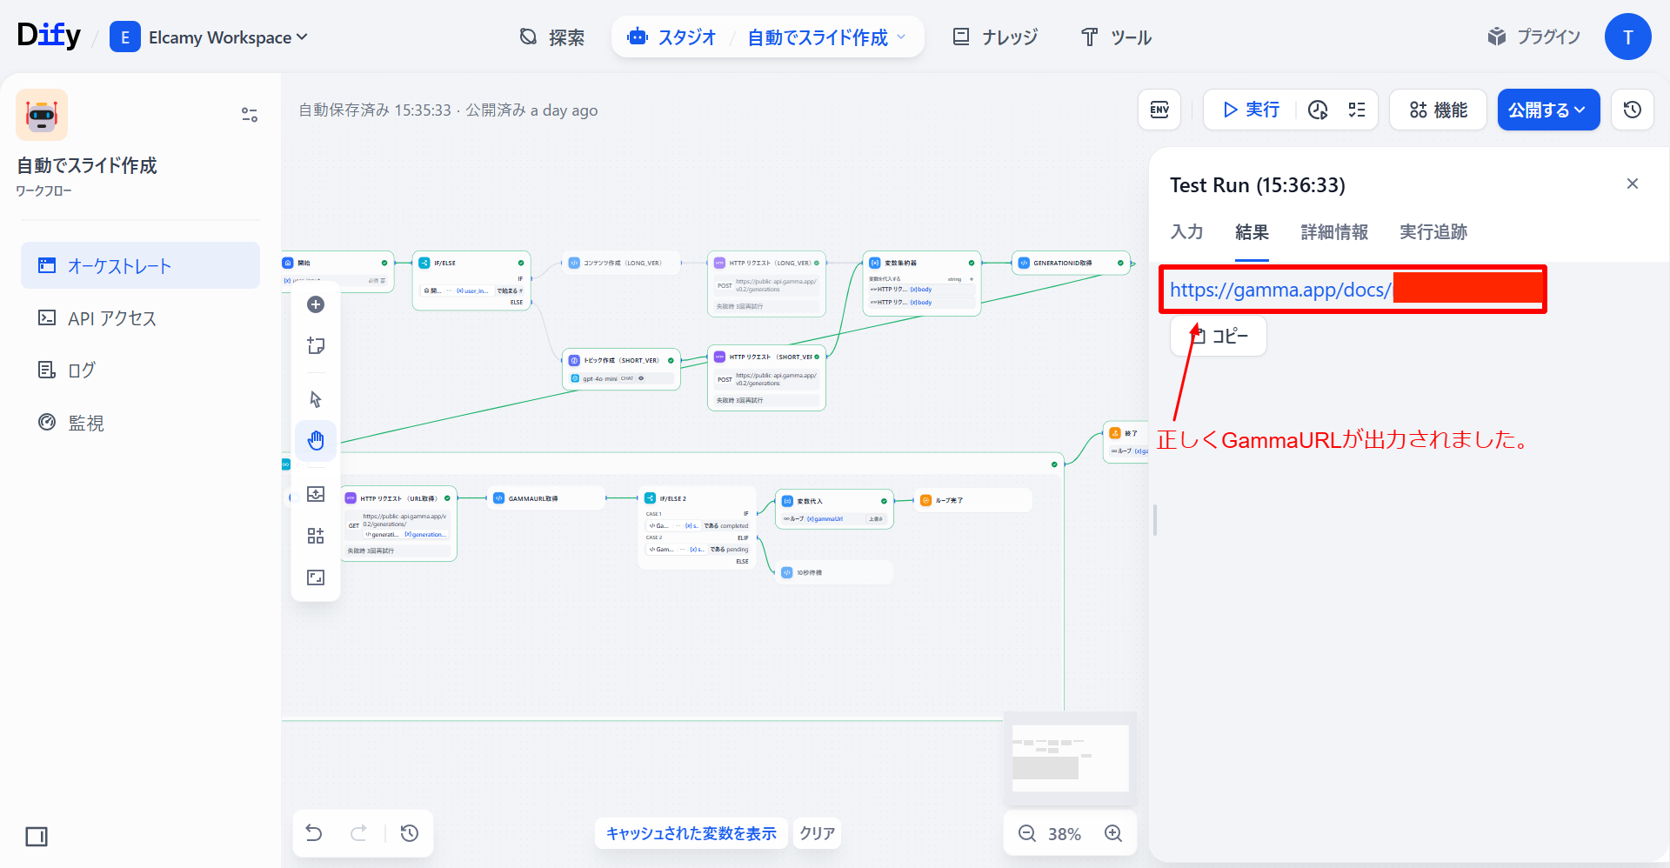Expand the 自動でスライド作成 app dropdown
Screen dimensions: 1670x868
point(826,37)
